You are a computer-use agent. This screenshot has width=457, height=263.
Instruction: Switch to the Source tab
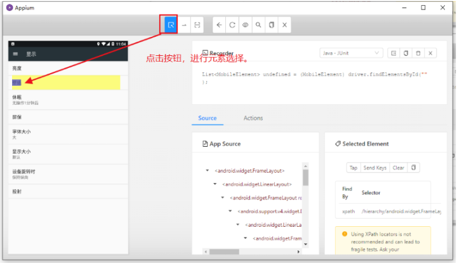point(208,118)
